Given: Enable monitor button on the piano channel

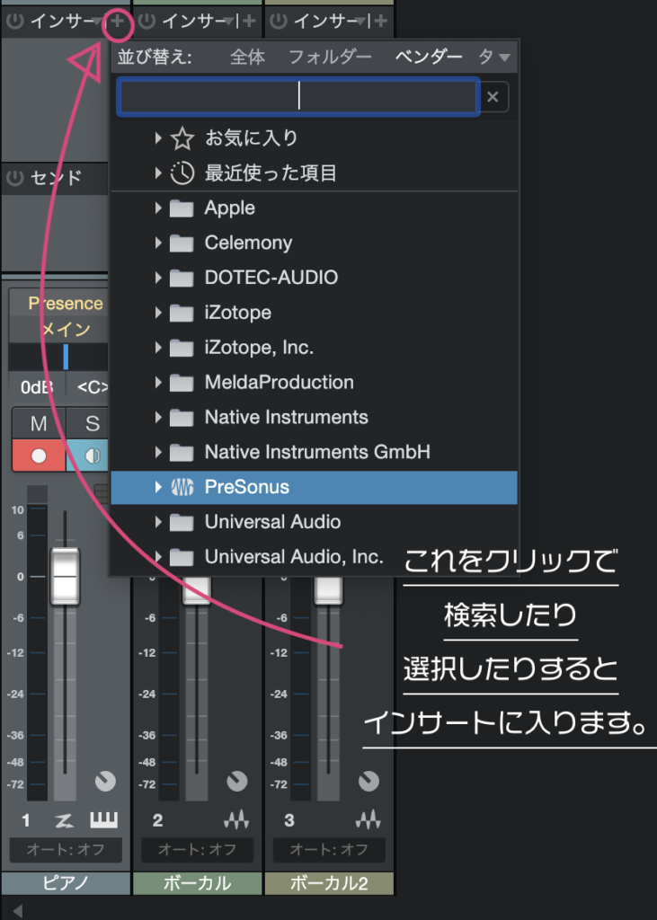Looking at the screenshot, I should click(x=91, y=456).
